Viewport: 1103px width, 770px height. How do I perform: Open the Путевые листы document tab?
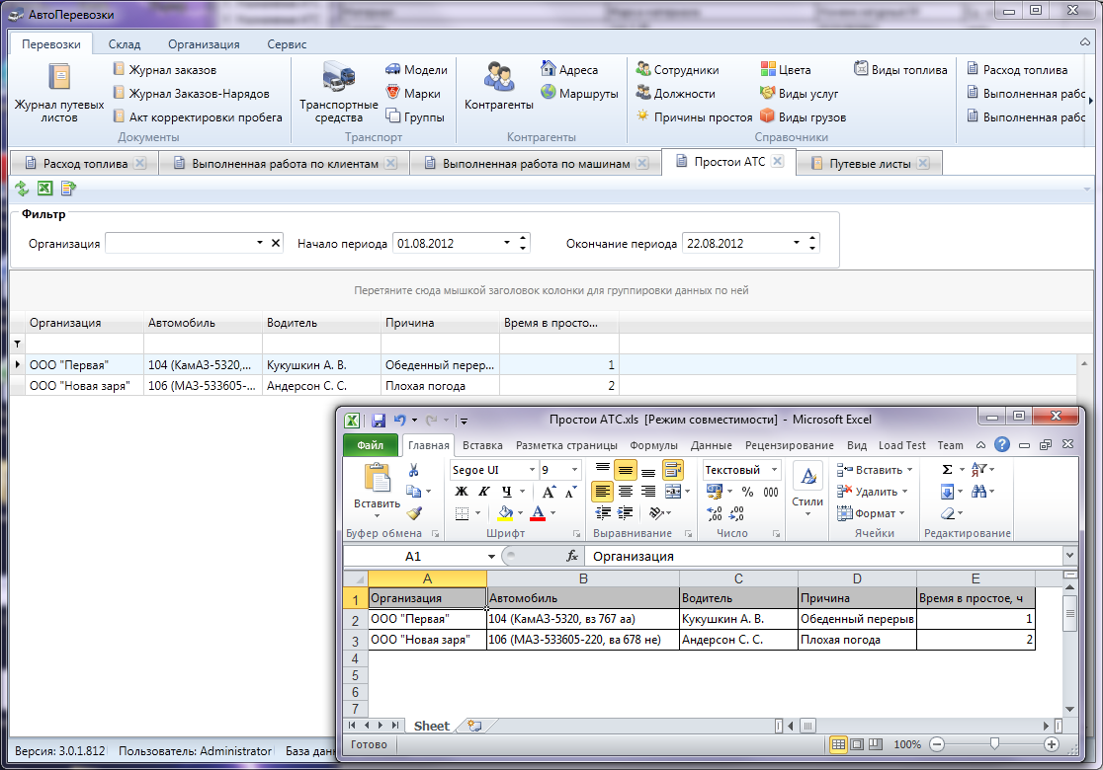869,164
